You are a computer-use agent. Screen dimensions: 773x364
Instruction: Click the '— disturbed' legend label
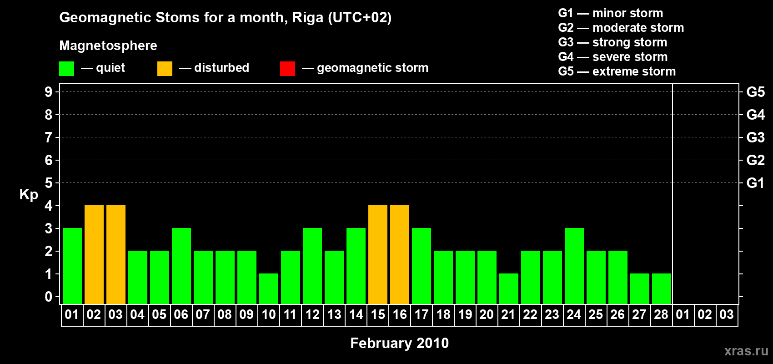click(214, 68)
